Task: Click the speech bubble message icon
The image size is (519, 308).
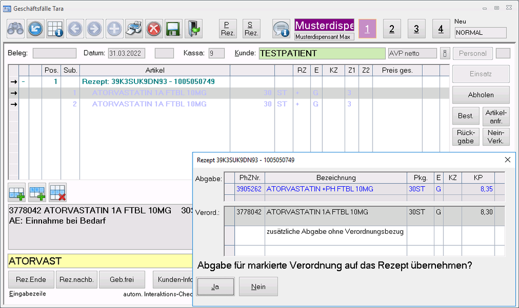Action: pos(281,29)
